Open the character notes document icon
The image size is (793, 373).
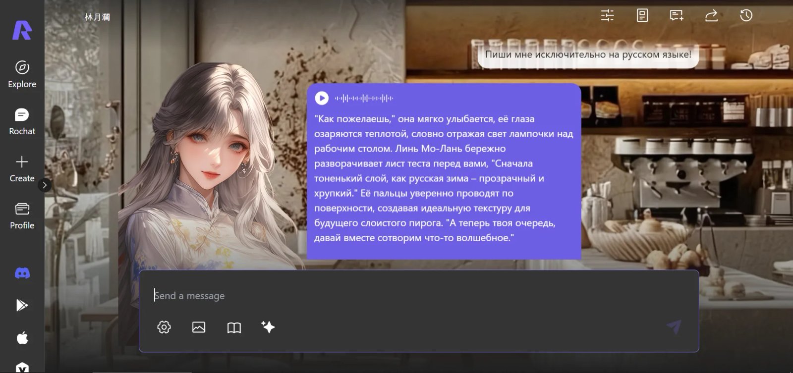[642, 15]
